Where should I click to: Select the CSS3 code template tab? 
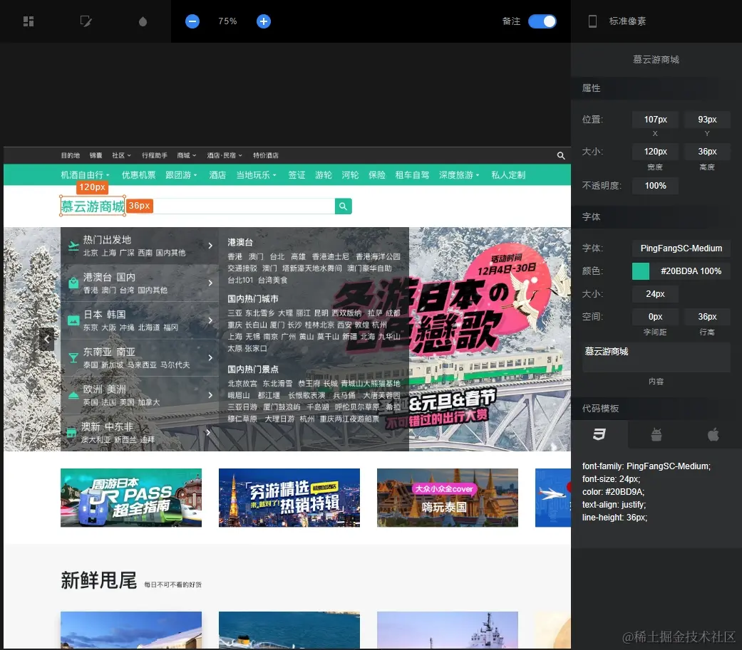(x=599, y=434)
